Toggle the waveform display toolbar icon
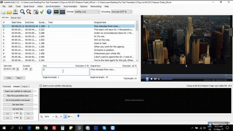 [x=56, y=12]
